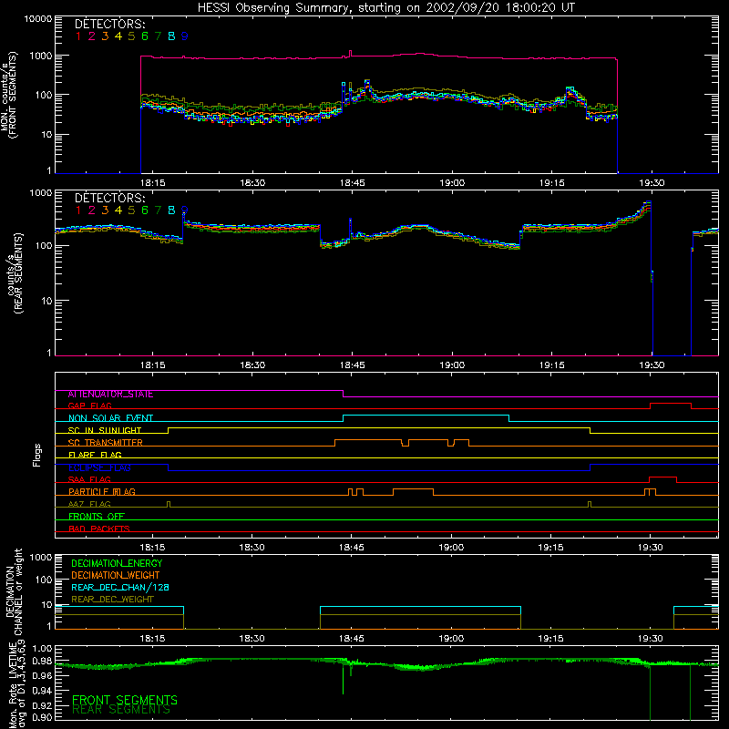This screenshot has height=729, width=729.
Task: Click the DECIMATION_ENERGY legend entry
Action: (x=117, y=563)
